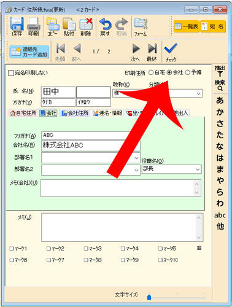The image size is (232, 307).
Task: Go to previous card with 前へ
Action: coord(77,52)
